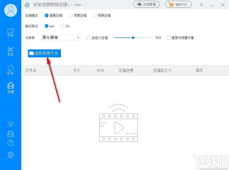The height and width of the screenshot is (170, 229).
Task: Open the 录制 recording section
Action: click(x=10, y=33)
